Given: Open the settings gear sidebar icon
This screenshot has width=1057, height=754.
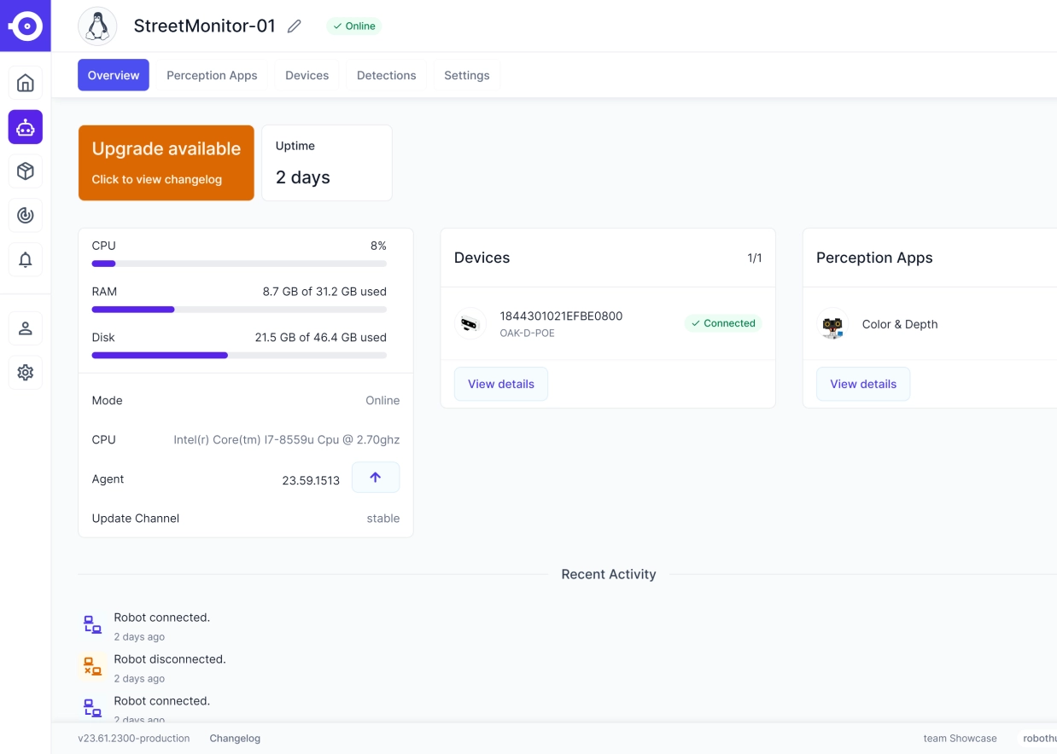Looking at the screenshot, I should point(26,373).
